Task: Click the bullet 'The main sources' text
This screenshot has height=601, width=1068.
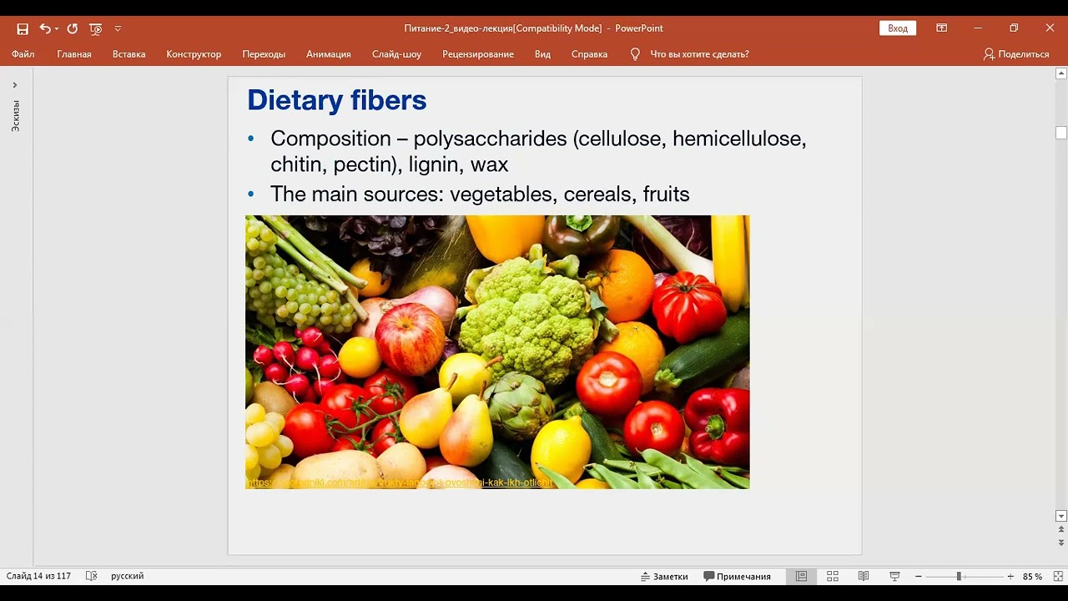Action: 480,194
